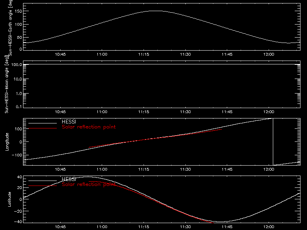Choose 11:00 label under Longitude plot
The width and height of the screenshot is (307, 230).
pos(102,169)
